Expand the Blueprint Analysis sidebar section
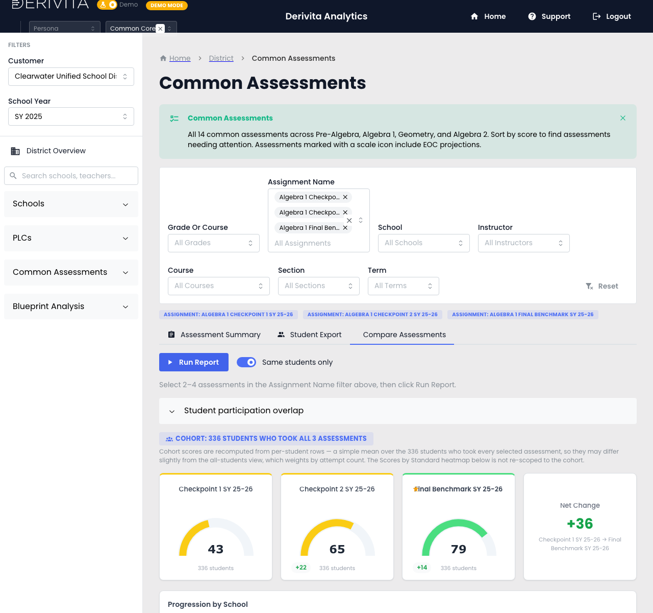The image size is (653, 613). tap(71, 306)
